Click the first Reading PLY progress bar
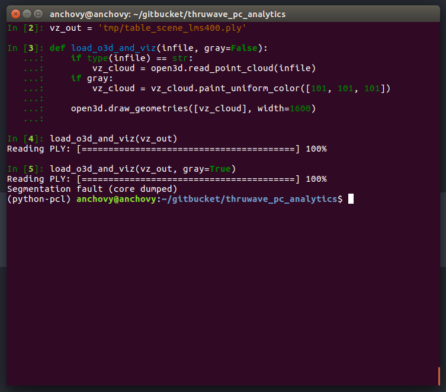446x392 pixels. (x=188, y=149)
